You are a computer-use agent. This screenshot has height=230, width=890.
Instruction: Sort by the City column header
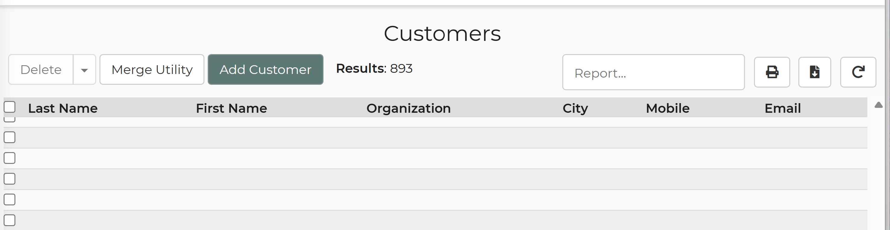coord(575,108)
